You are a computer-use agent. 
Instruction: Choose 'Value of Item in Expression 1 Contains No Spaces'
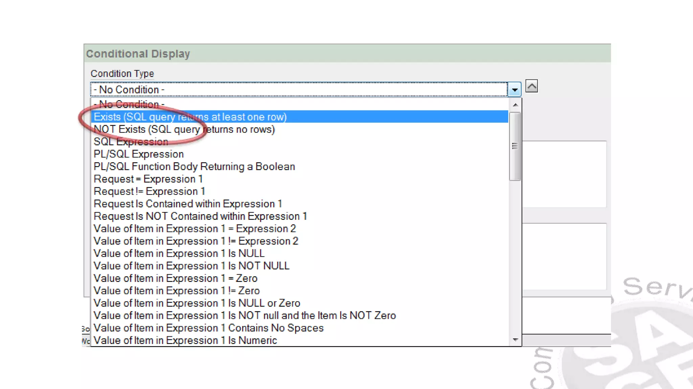(x=208, y=328)
